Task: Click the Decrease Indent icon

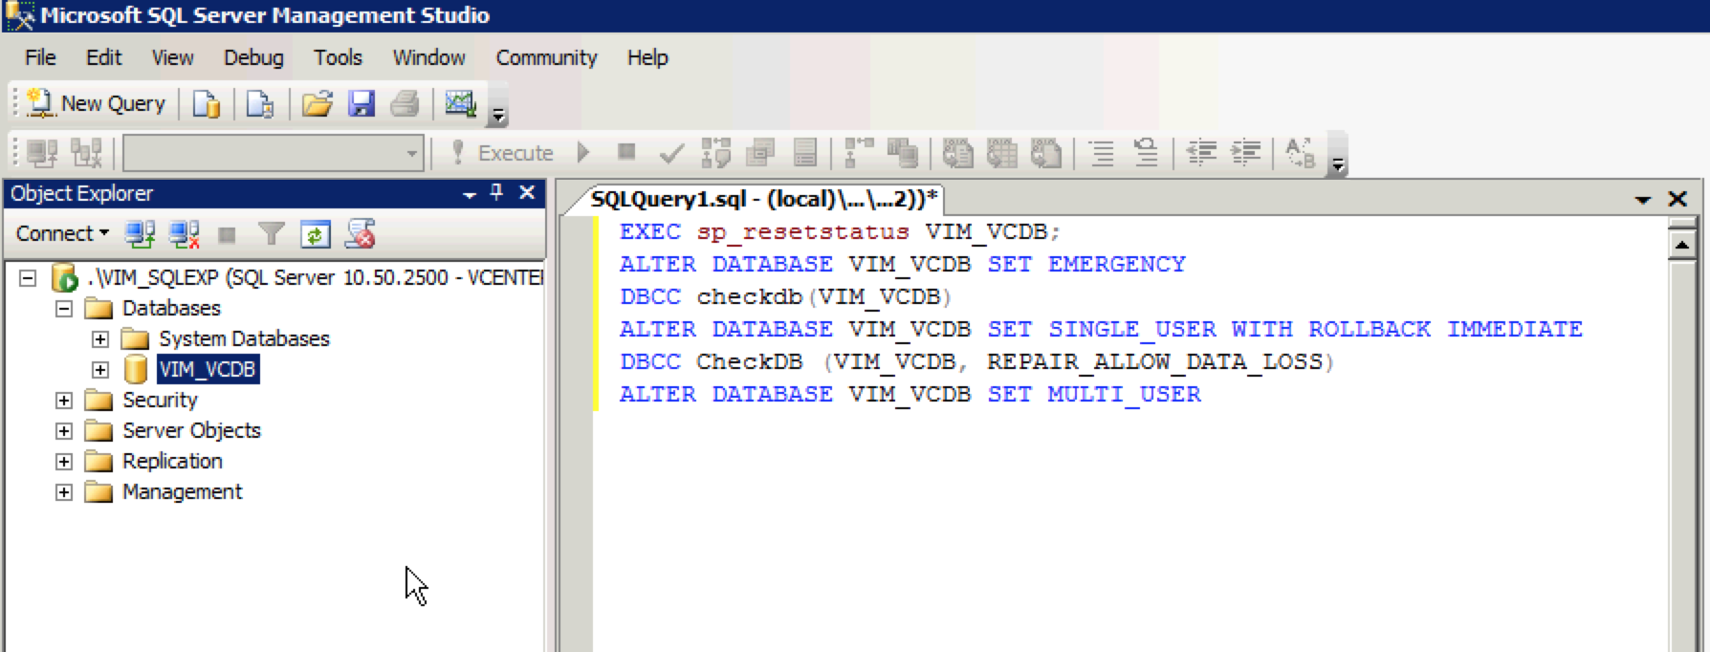Action: tap(1201, 153)
